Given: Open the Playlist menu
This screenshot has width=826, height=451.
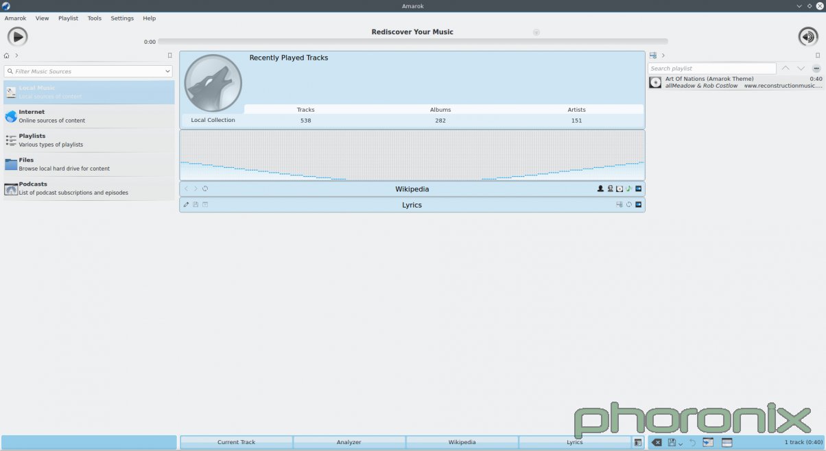Looking at the screenshot, I should (x=68, y=18).
